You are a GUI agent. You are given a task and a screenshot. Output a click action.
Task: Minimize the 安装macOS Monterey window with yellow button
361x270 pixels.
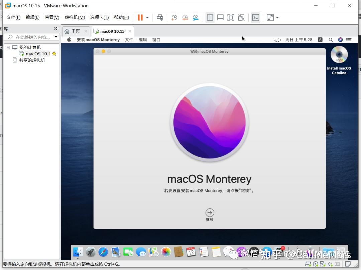(103, 51)
